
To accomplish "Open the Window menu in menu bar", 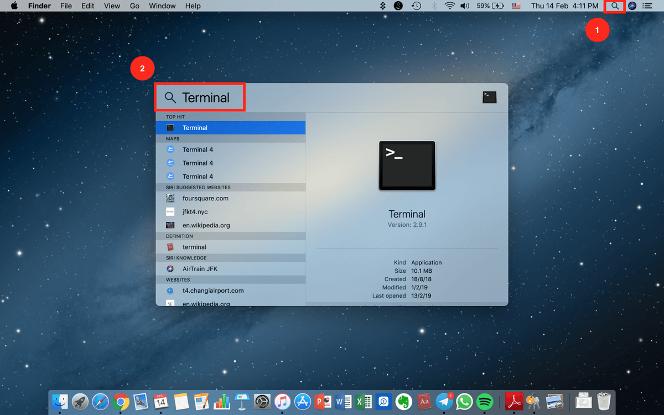I will click(x=162, y=6).
